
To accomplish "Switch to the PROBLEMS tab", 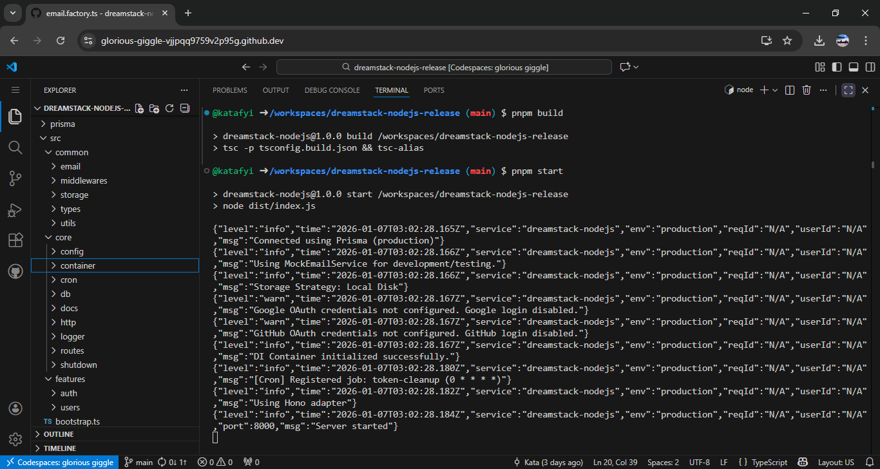I will pos(230,90).
